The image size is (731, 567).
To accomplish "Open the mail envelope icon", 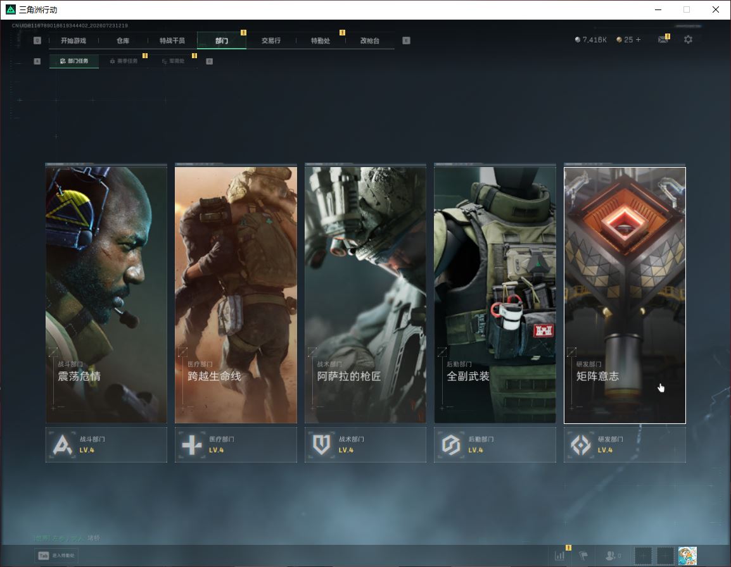I will tap(663, 40).
